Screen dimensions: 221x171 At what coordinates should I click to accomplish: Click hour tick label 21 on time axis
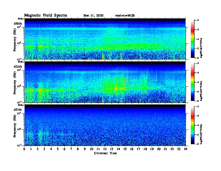click(165, 149)
